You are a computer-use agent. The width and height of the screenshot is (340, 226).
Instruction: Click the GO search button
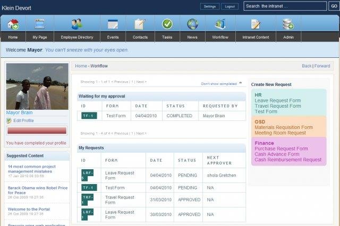(334, 6)
